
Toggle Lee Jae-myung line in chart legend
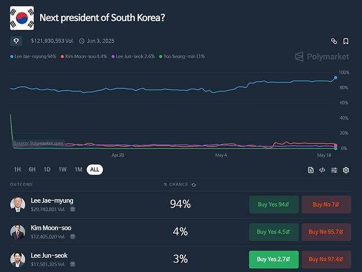coord(33,56)
